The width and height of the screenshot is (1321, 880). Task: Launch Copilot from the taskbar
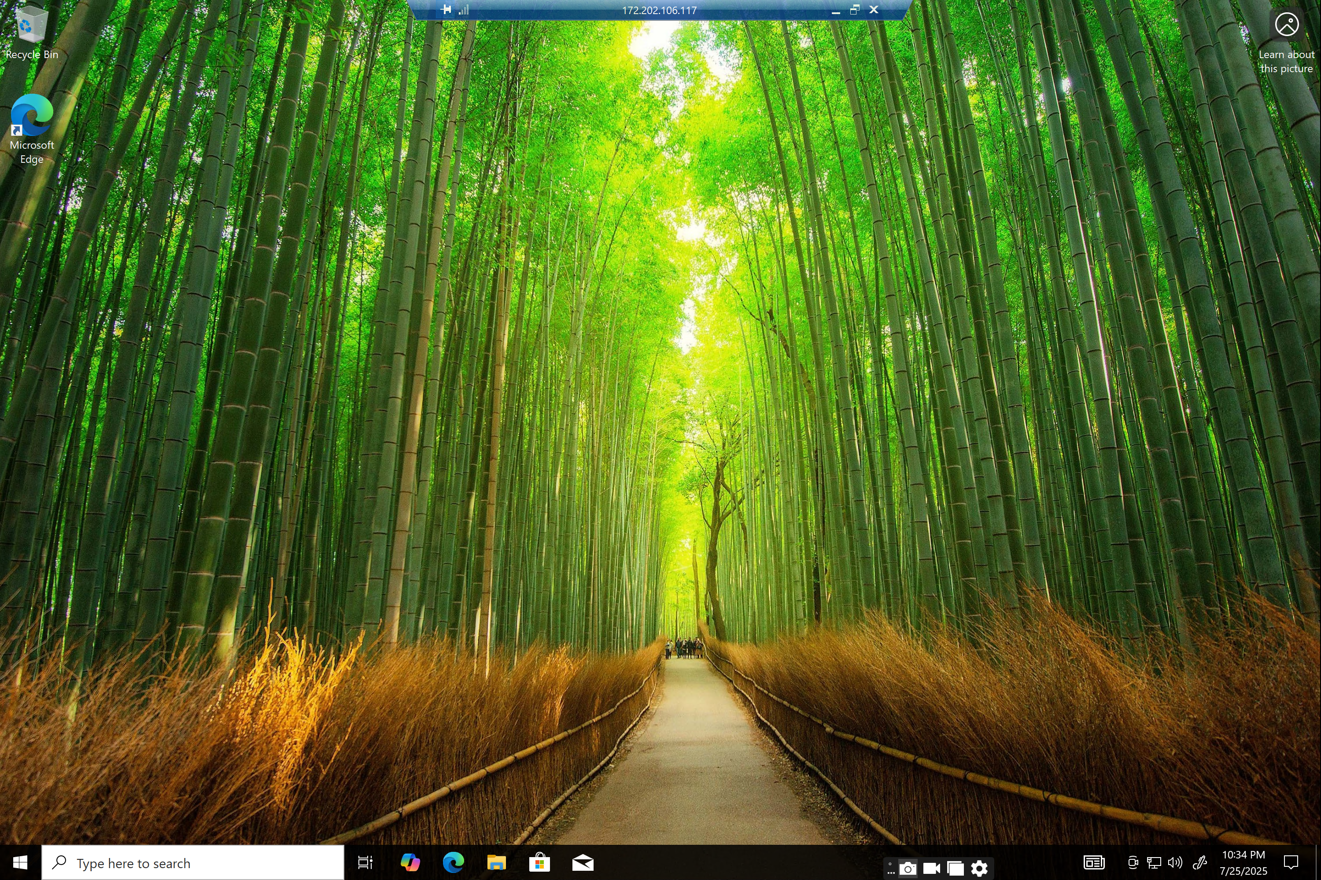click(410, 862)
